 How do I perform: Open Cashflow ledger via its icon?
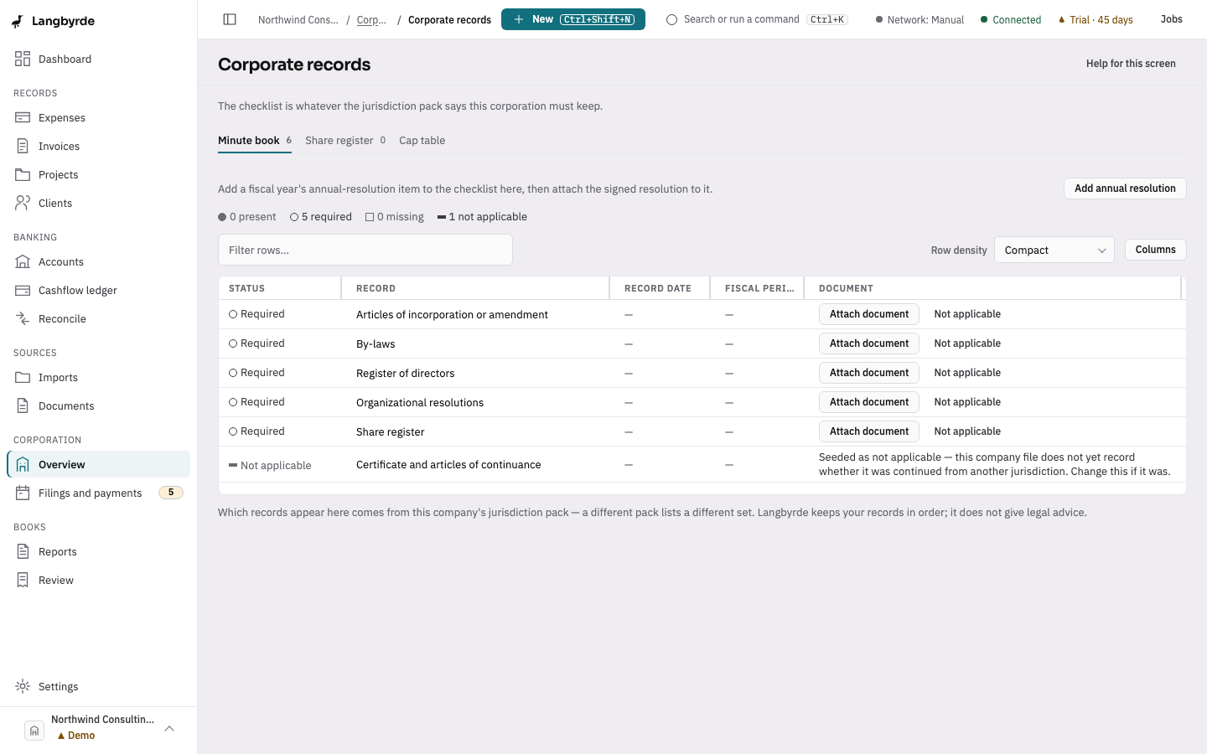tap(23, 290)
